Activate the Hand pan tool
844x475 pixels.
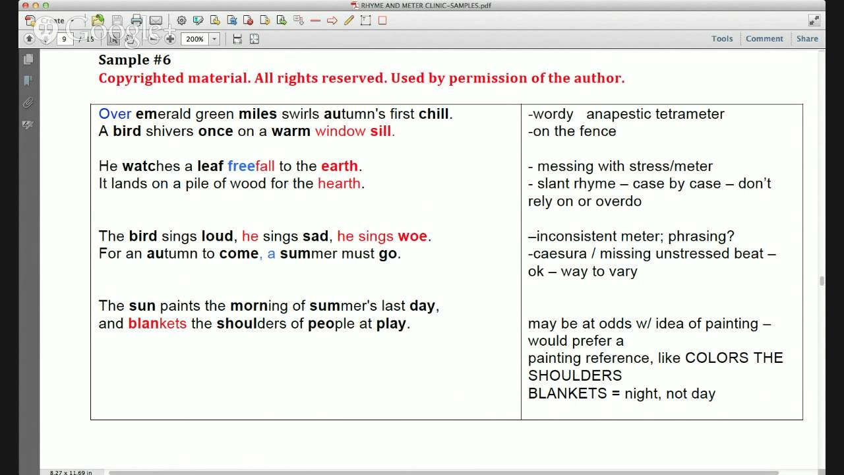click(x=131, y=39)
